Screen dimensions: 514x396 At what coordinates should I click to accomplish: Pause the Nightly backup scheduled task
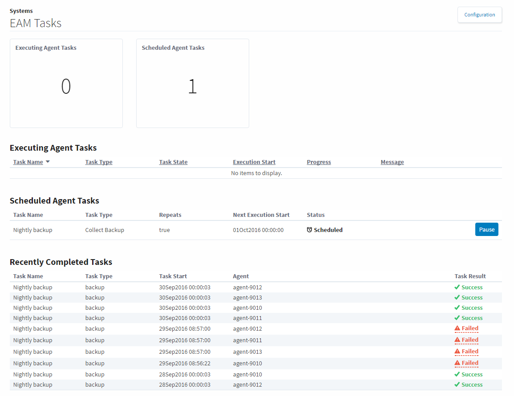click(486, 230)
